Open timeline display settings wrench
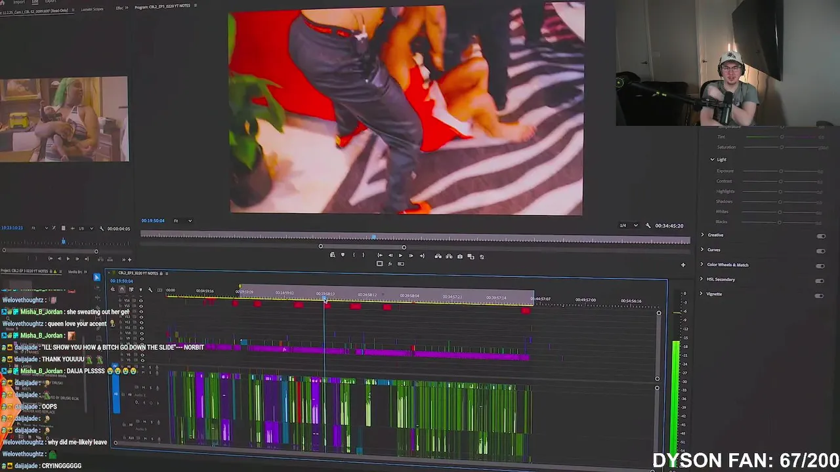840x472 pixels. point(150,289)
